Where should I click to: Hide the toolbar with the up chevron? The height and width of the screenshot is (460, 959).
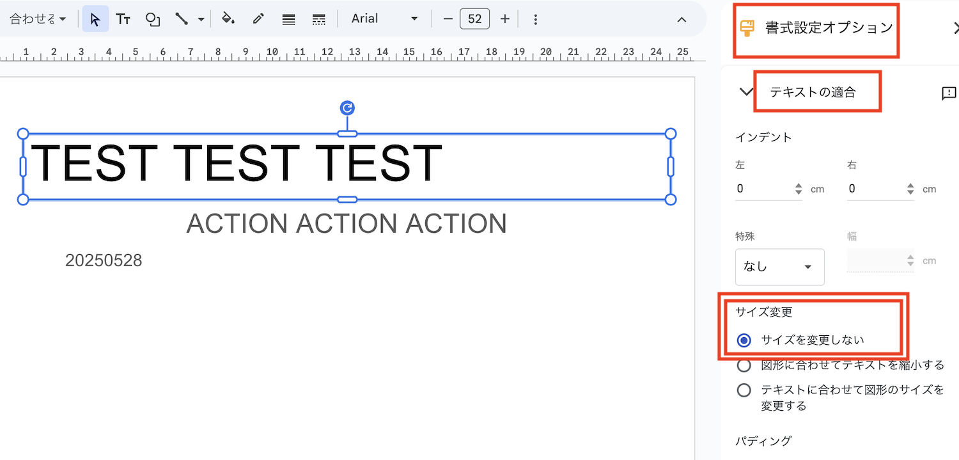[x=682, y=19]
